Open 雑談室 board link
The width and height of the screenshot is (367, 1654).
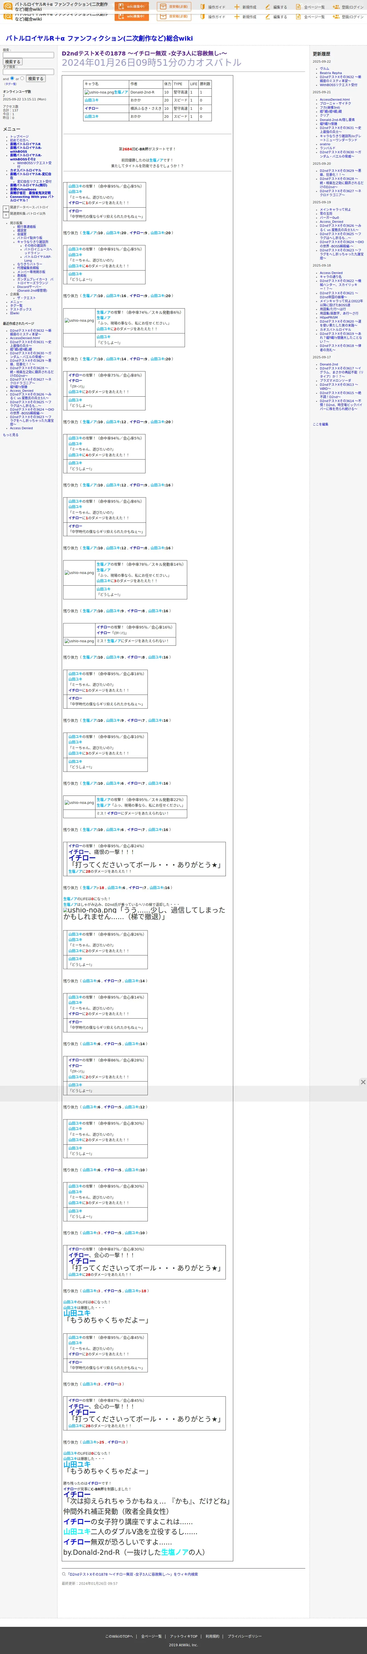pos(22,230)
